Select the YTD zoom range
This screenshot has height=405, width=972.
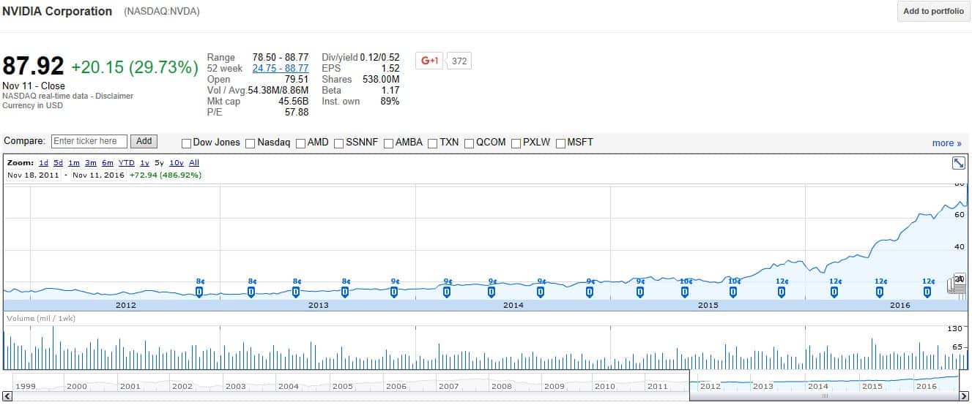point(127,163)
